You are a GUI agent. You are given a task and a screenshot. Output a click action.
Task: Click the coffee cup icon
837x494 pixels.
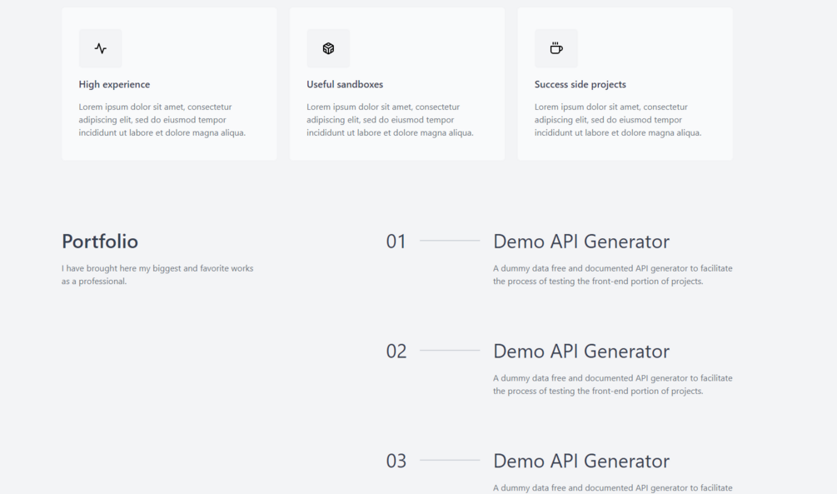[556, 48]
